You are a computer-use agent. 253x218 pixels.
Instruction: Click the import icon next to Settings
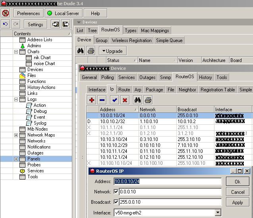pyautogui.click(x=56, y=24)
